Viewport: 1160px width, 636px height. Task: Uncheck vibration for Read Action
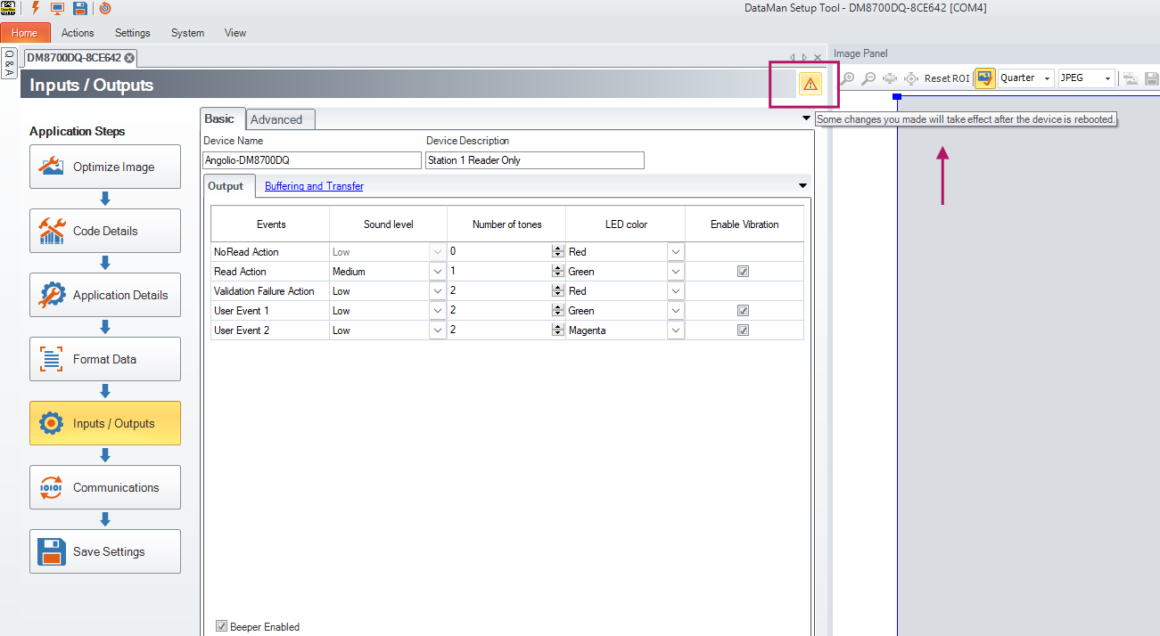(x=743, y=271)
